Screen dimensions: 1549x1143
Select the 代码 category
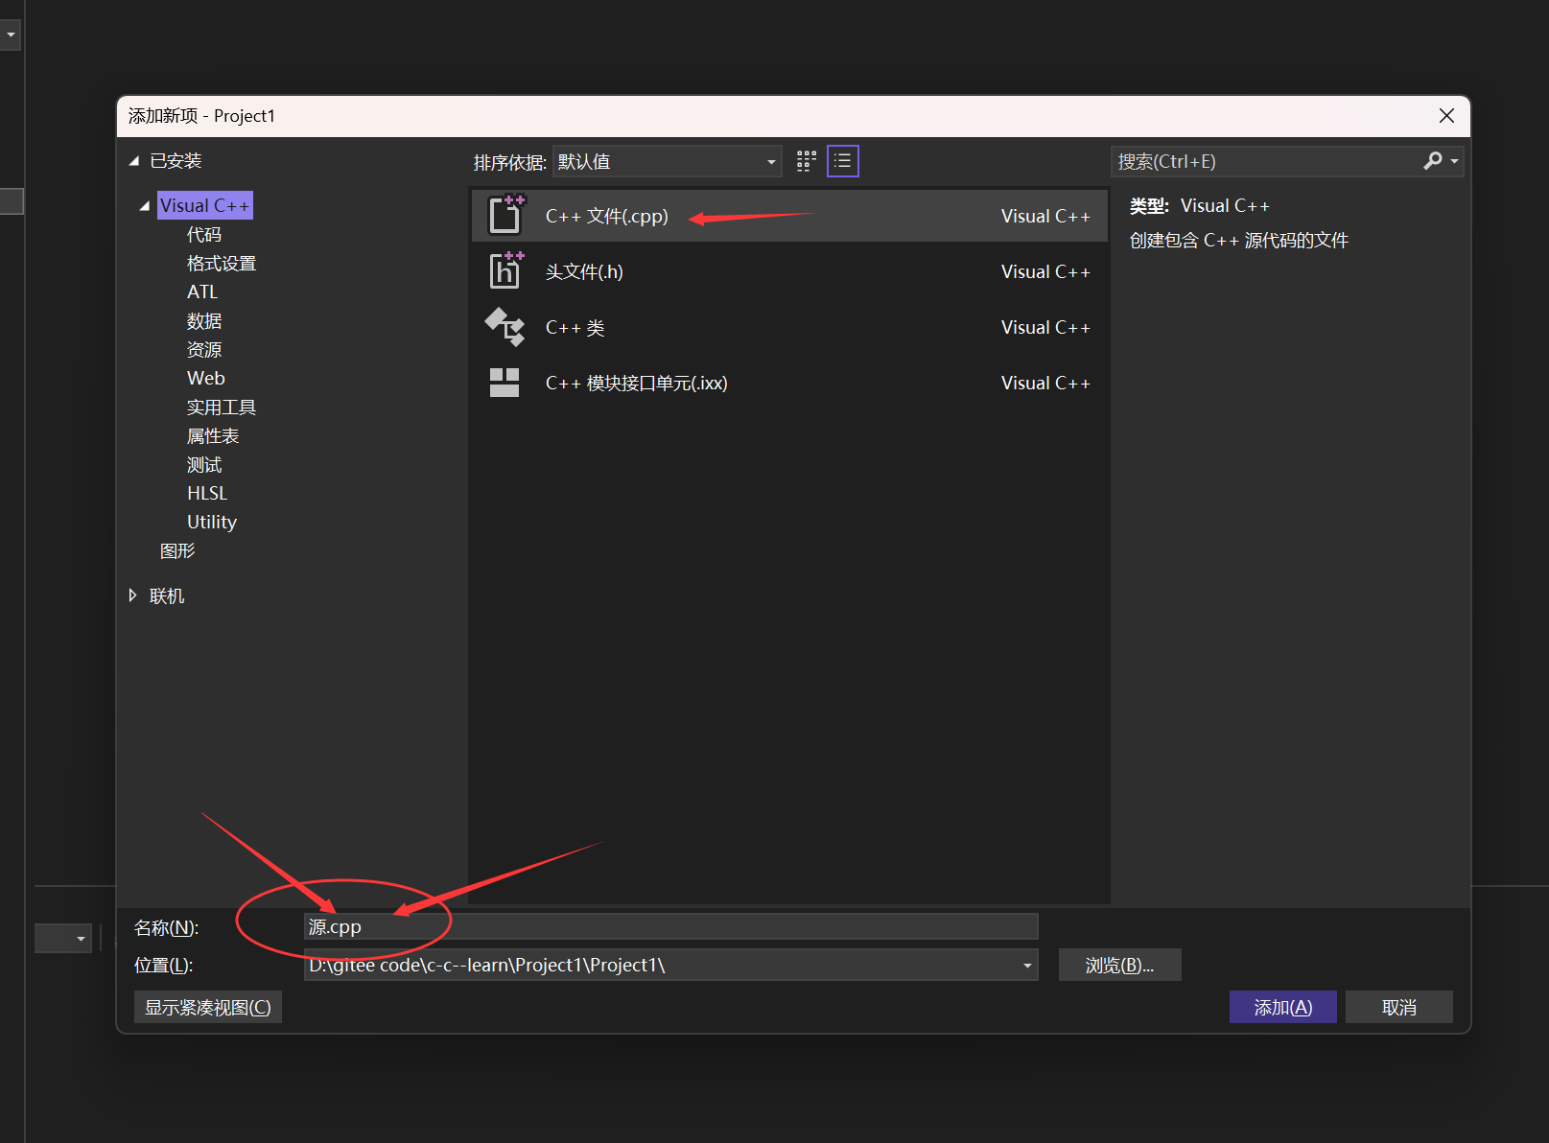[x=204, y=233]
